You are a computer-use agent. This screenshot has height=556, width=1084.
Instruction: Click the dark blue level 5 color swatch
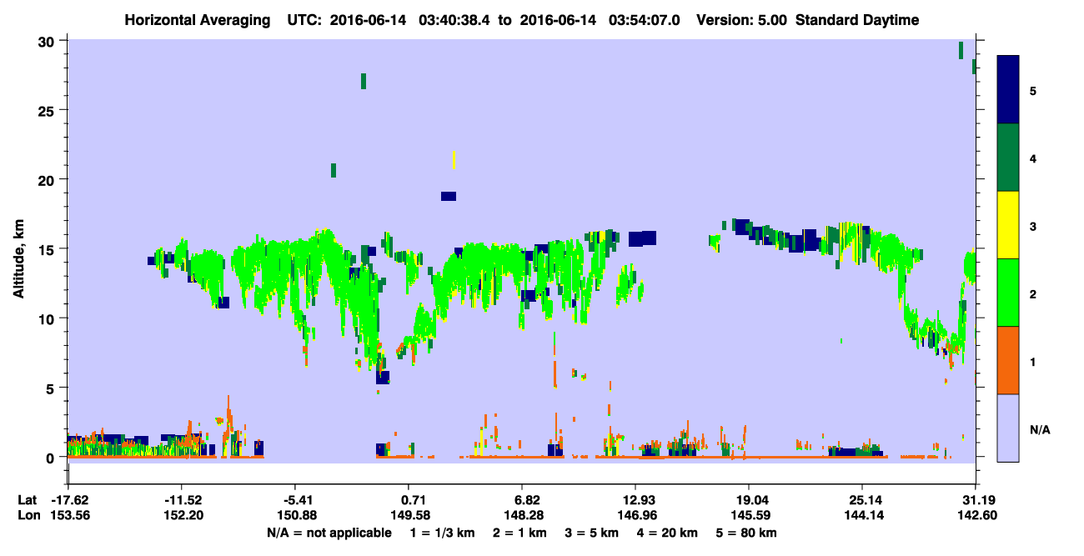tap(1008, 90)
